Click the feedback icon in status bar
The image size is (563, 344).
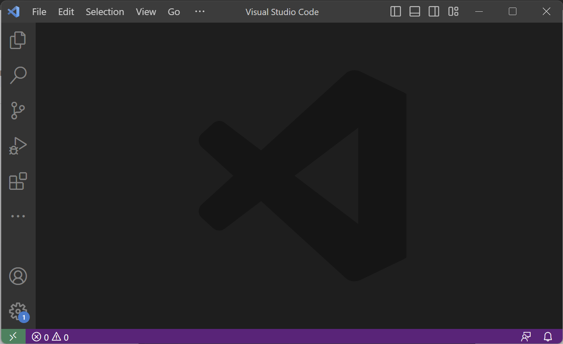526,337
